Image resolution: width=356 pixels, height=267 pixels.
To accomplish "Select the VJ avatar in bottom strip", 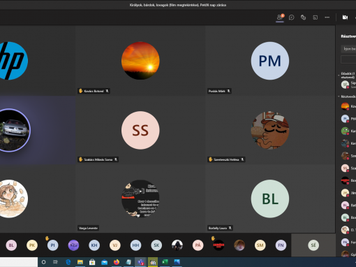I will [115, 245].
